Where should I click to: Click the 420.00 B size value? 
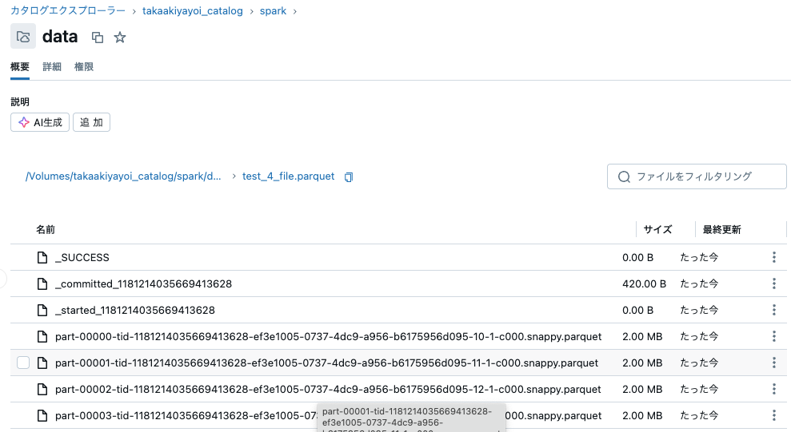pyautogui.click(x=644, y=283)
